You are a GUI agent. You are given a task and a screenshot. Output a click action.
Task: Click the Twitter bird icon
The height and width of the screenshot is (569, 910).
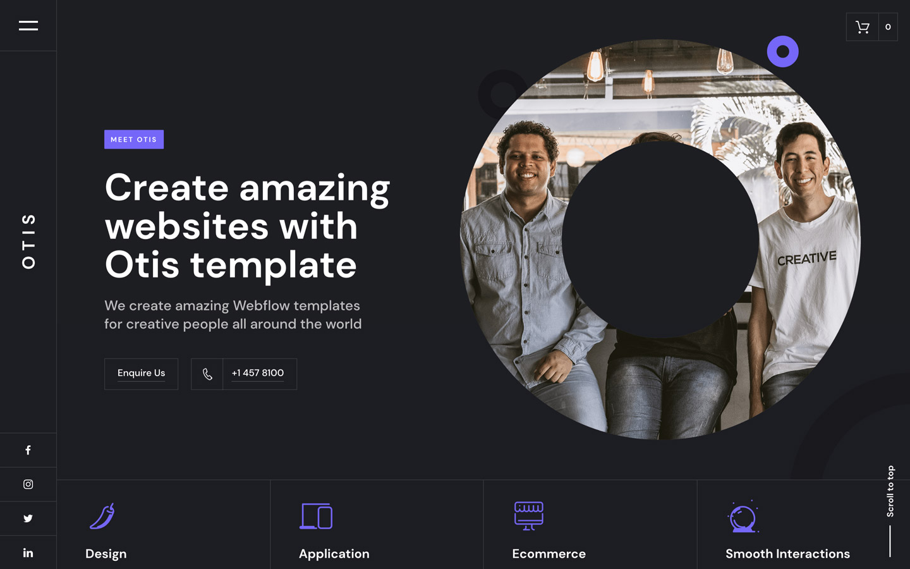(x=28, y=518)
